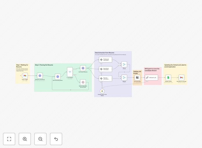Click output connector of Add label to message

(x=185, y=78)
